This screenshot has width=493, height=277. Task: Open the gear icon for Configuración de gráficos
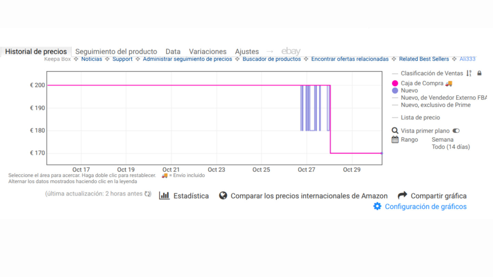(377, 206)
